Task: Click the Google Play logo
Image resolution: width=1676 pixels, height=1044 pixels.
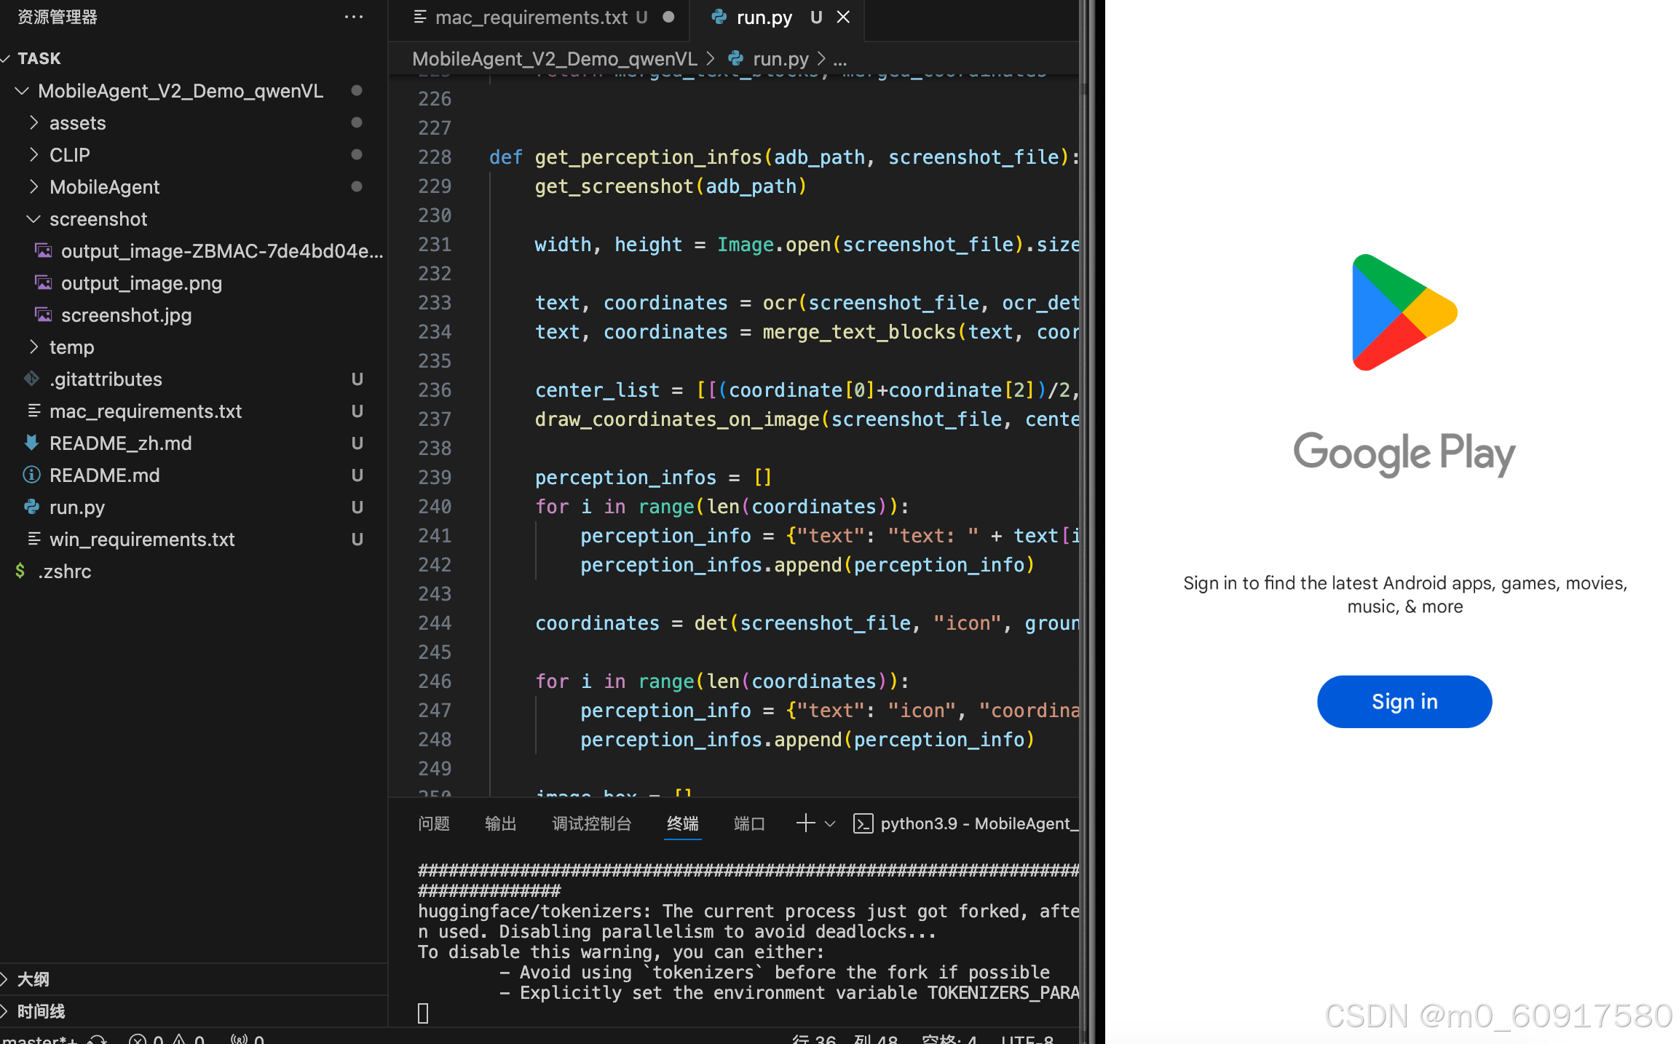Action: 1404,312
